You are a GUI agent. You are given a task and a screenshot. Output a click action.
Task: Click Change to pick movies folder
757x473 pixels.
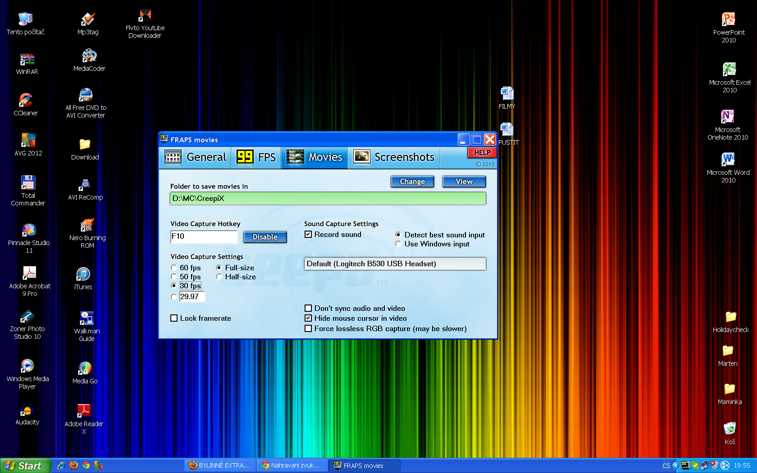point(412,182)
